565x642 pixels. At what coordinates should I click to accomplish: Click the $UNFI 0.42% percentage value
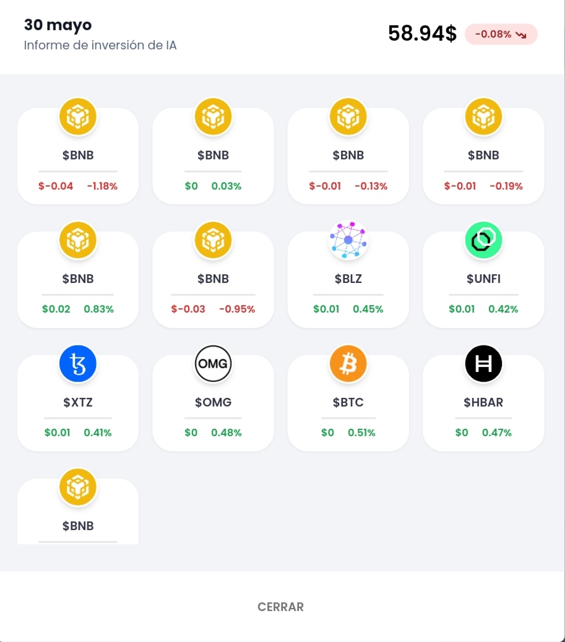(x=503, y=309)
